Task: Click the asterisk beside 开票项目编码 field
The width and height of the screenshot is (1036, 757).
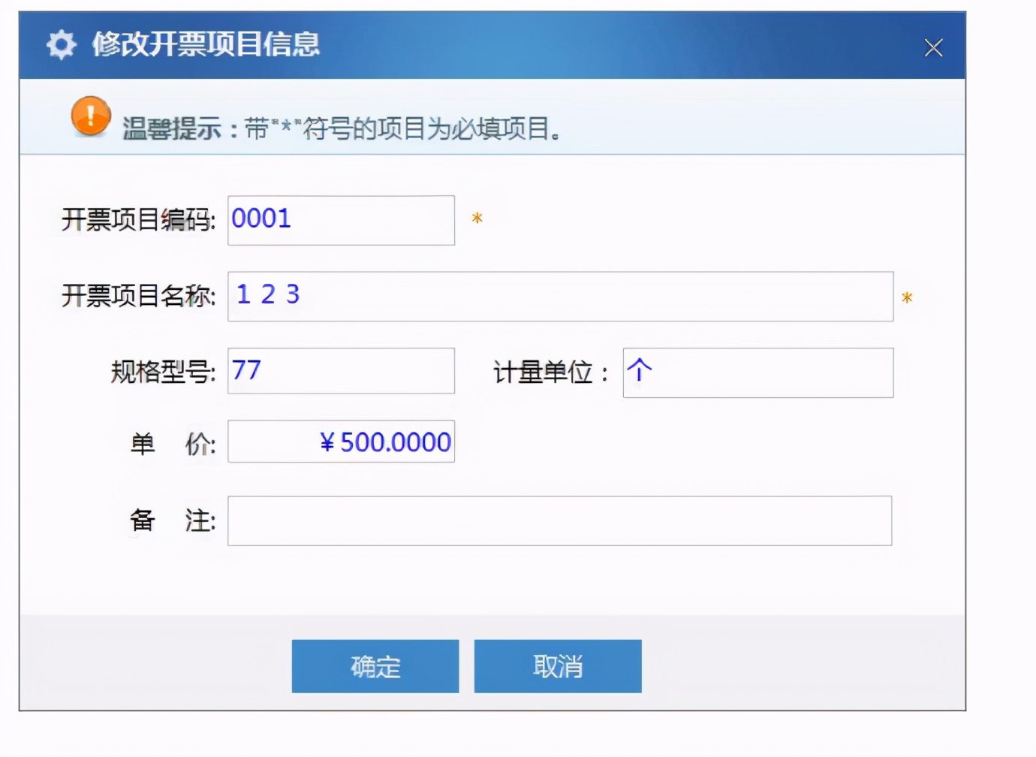Action: coord(477,219)
